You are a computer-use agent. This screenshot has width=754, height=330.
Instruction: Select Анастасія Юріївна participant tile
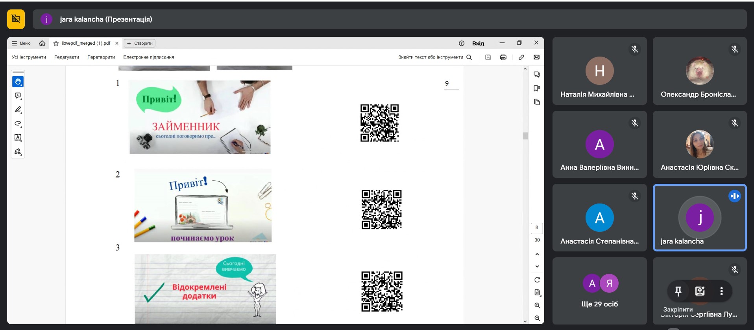click(x=700, y=144)
